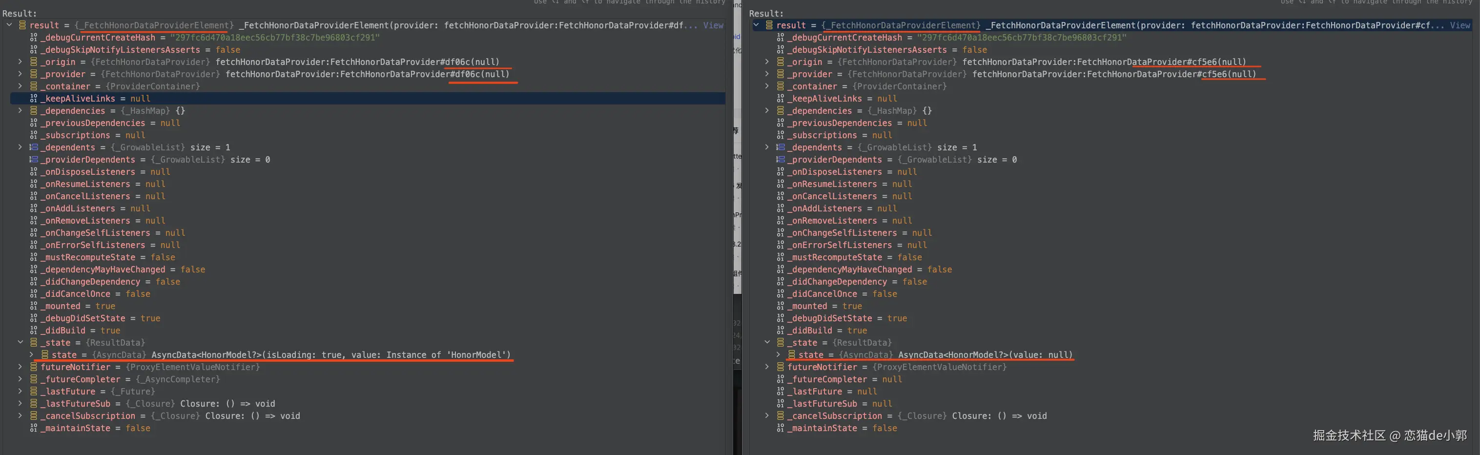Click the object icon of _provider #df06c row

coord(33,74)
